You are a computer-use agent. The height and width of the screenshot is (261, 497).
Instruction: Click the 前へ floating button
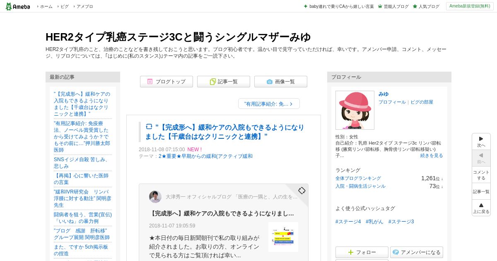[481, 158]
